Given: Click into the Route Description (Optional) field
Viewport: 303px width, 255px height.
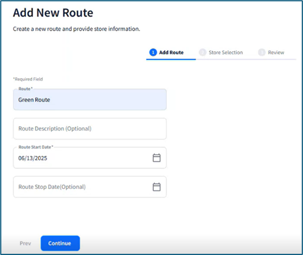Looking at the screenshot, I should [x=90, y=128].
